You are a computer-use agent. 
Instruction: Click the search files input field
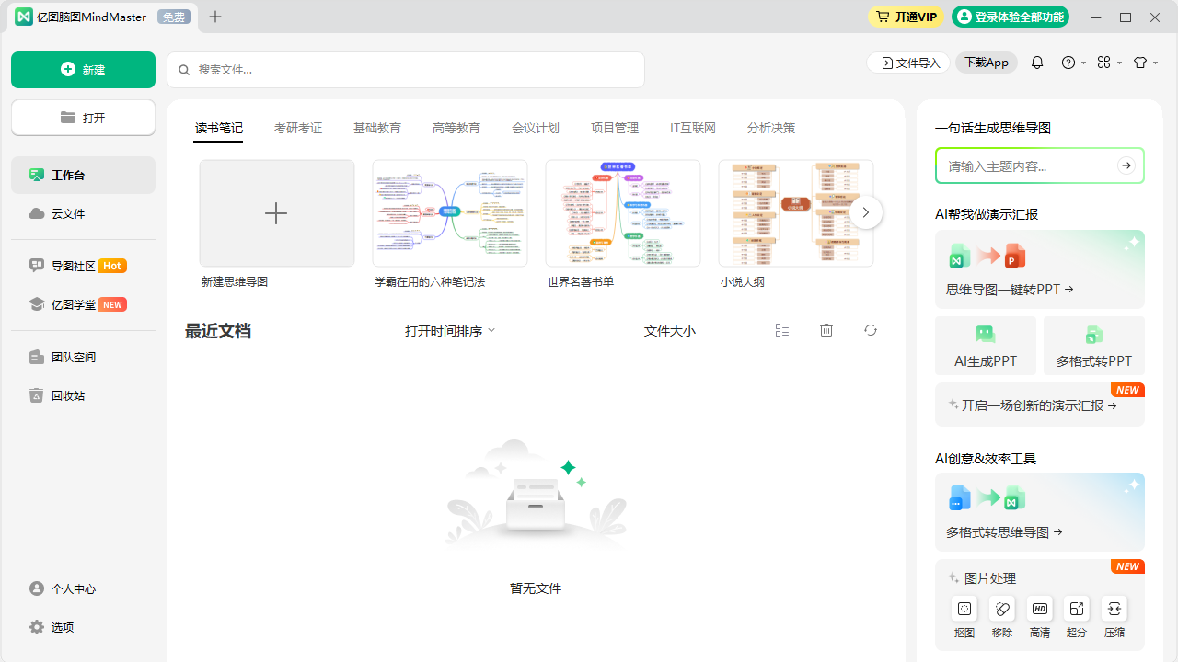coord(405,70)
